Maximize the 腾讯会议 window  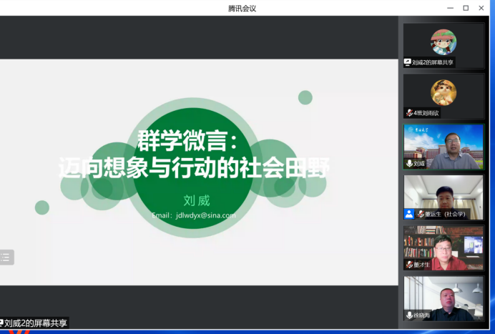click(466, 8)
